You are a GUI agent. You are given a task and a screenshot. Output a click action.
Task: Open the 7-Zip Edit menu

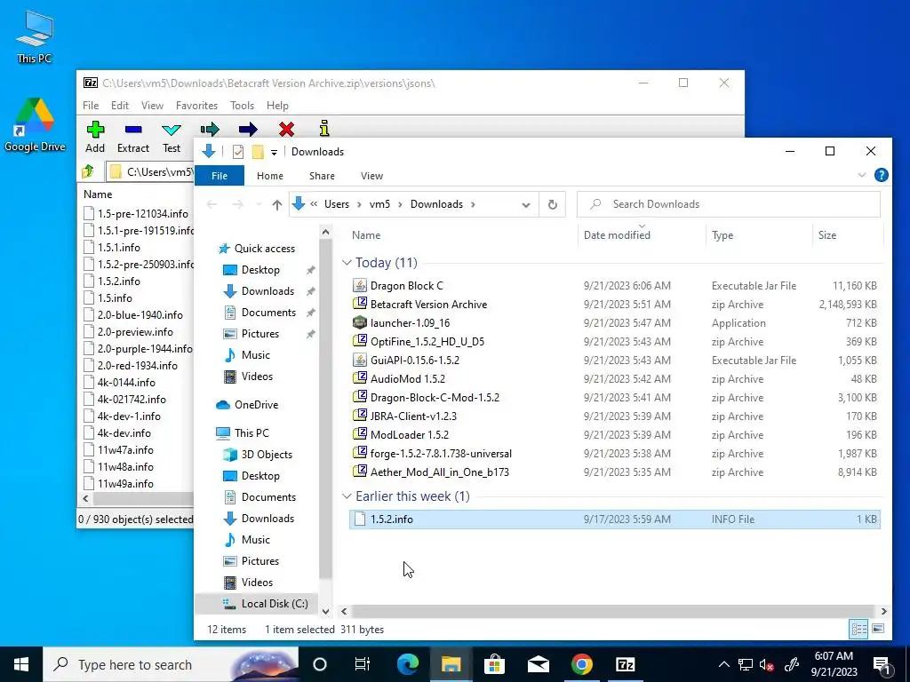(120, 106)
